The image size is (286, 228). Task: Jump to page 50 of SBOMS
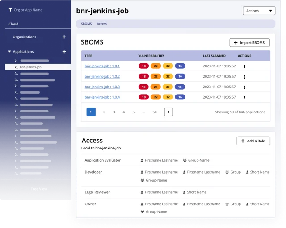(155, 112)
